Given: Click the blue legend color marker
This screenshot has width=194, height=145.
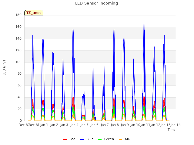Looking at the screenshot, I should (82, 140).
